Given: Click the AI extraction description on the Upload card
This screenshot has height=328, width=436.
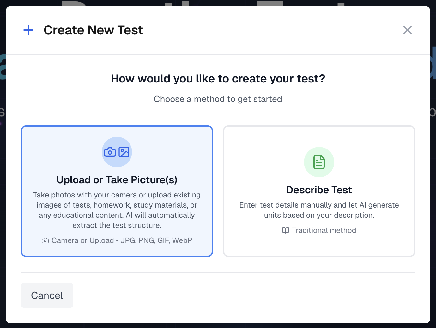Looking at the screenshot, I should 117,210.
